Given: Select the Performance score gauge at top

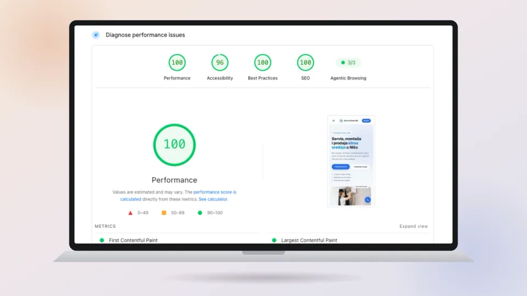Looking at the screenshot, I should tap(177, 62).
